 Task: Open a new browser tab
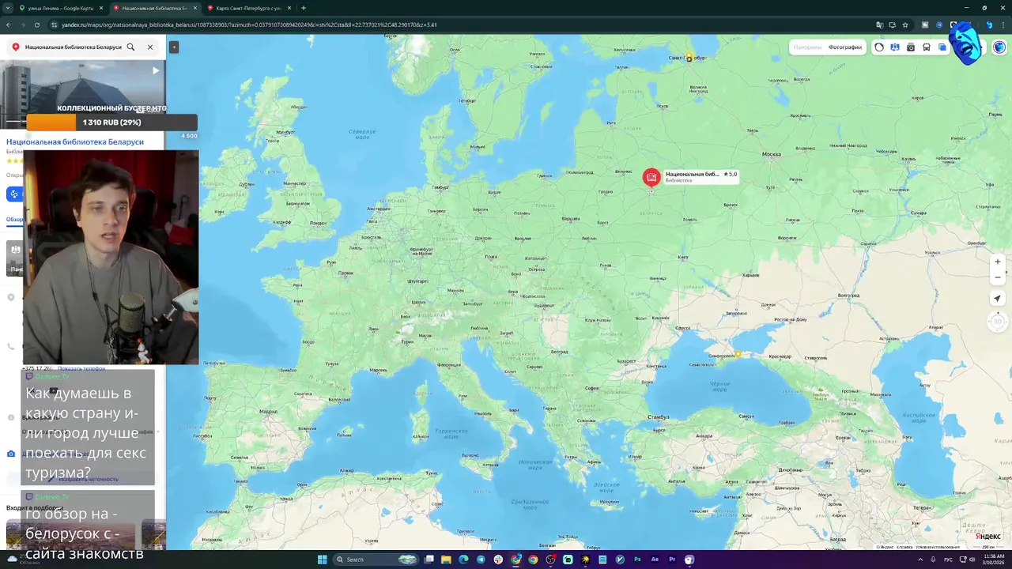coord(304,8)
